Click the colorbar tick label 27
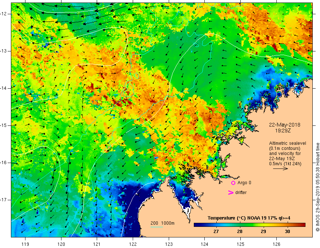The height and width of the screenshot is (248, 320). 216,232
